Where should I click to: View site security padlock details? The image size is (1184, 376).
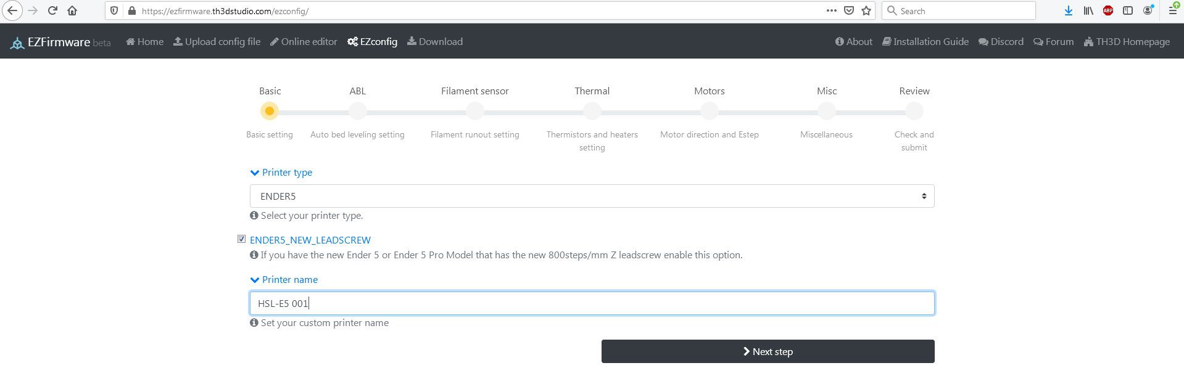(x=131, y=10)
